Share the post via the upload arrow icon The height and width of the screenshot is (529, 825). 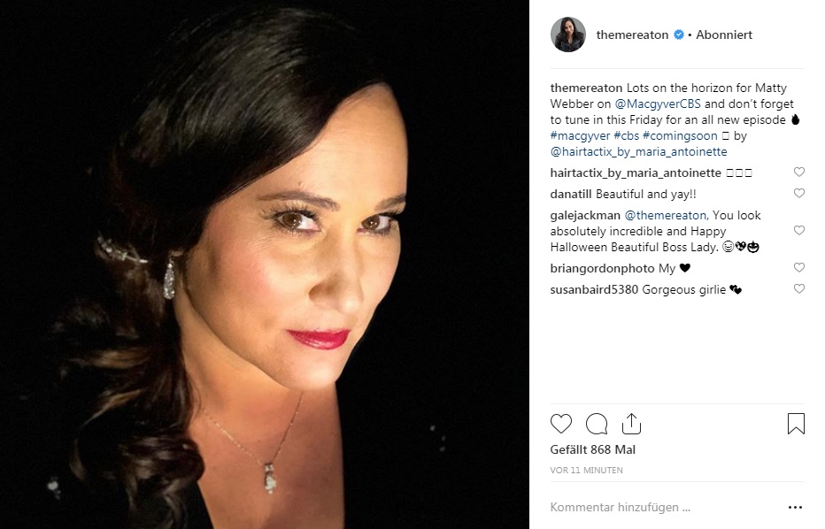coord(631,424)
